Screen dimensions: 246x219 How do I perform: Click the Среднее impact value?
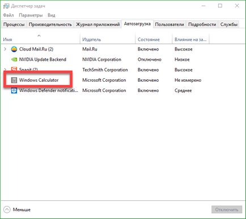point(183,91)
